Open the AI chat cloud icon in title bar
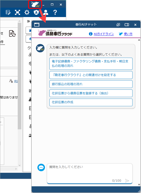141x193 pixels. [35, 5]
